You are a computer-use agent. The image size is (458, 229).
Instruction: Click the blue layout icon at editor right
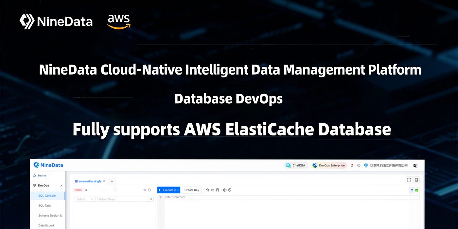click(x=412, y=190)
